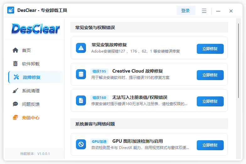Open the 软件卸载 section
246x164 pixels.
tap(36, 64)
